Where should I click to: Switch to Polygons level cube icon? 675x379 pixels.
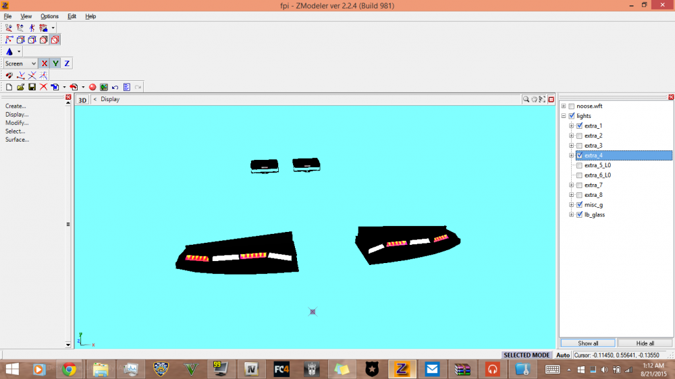[x=32, y=40]
